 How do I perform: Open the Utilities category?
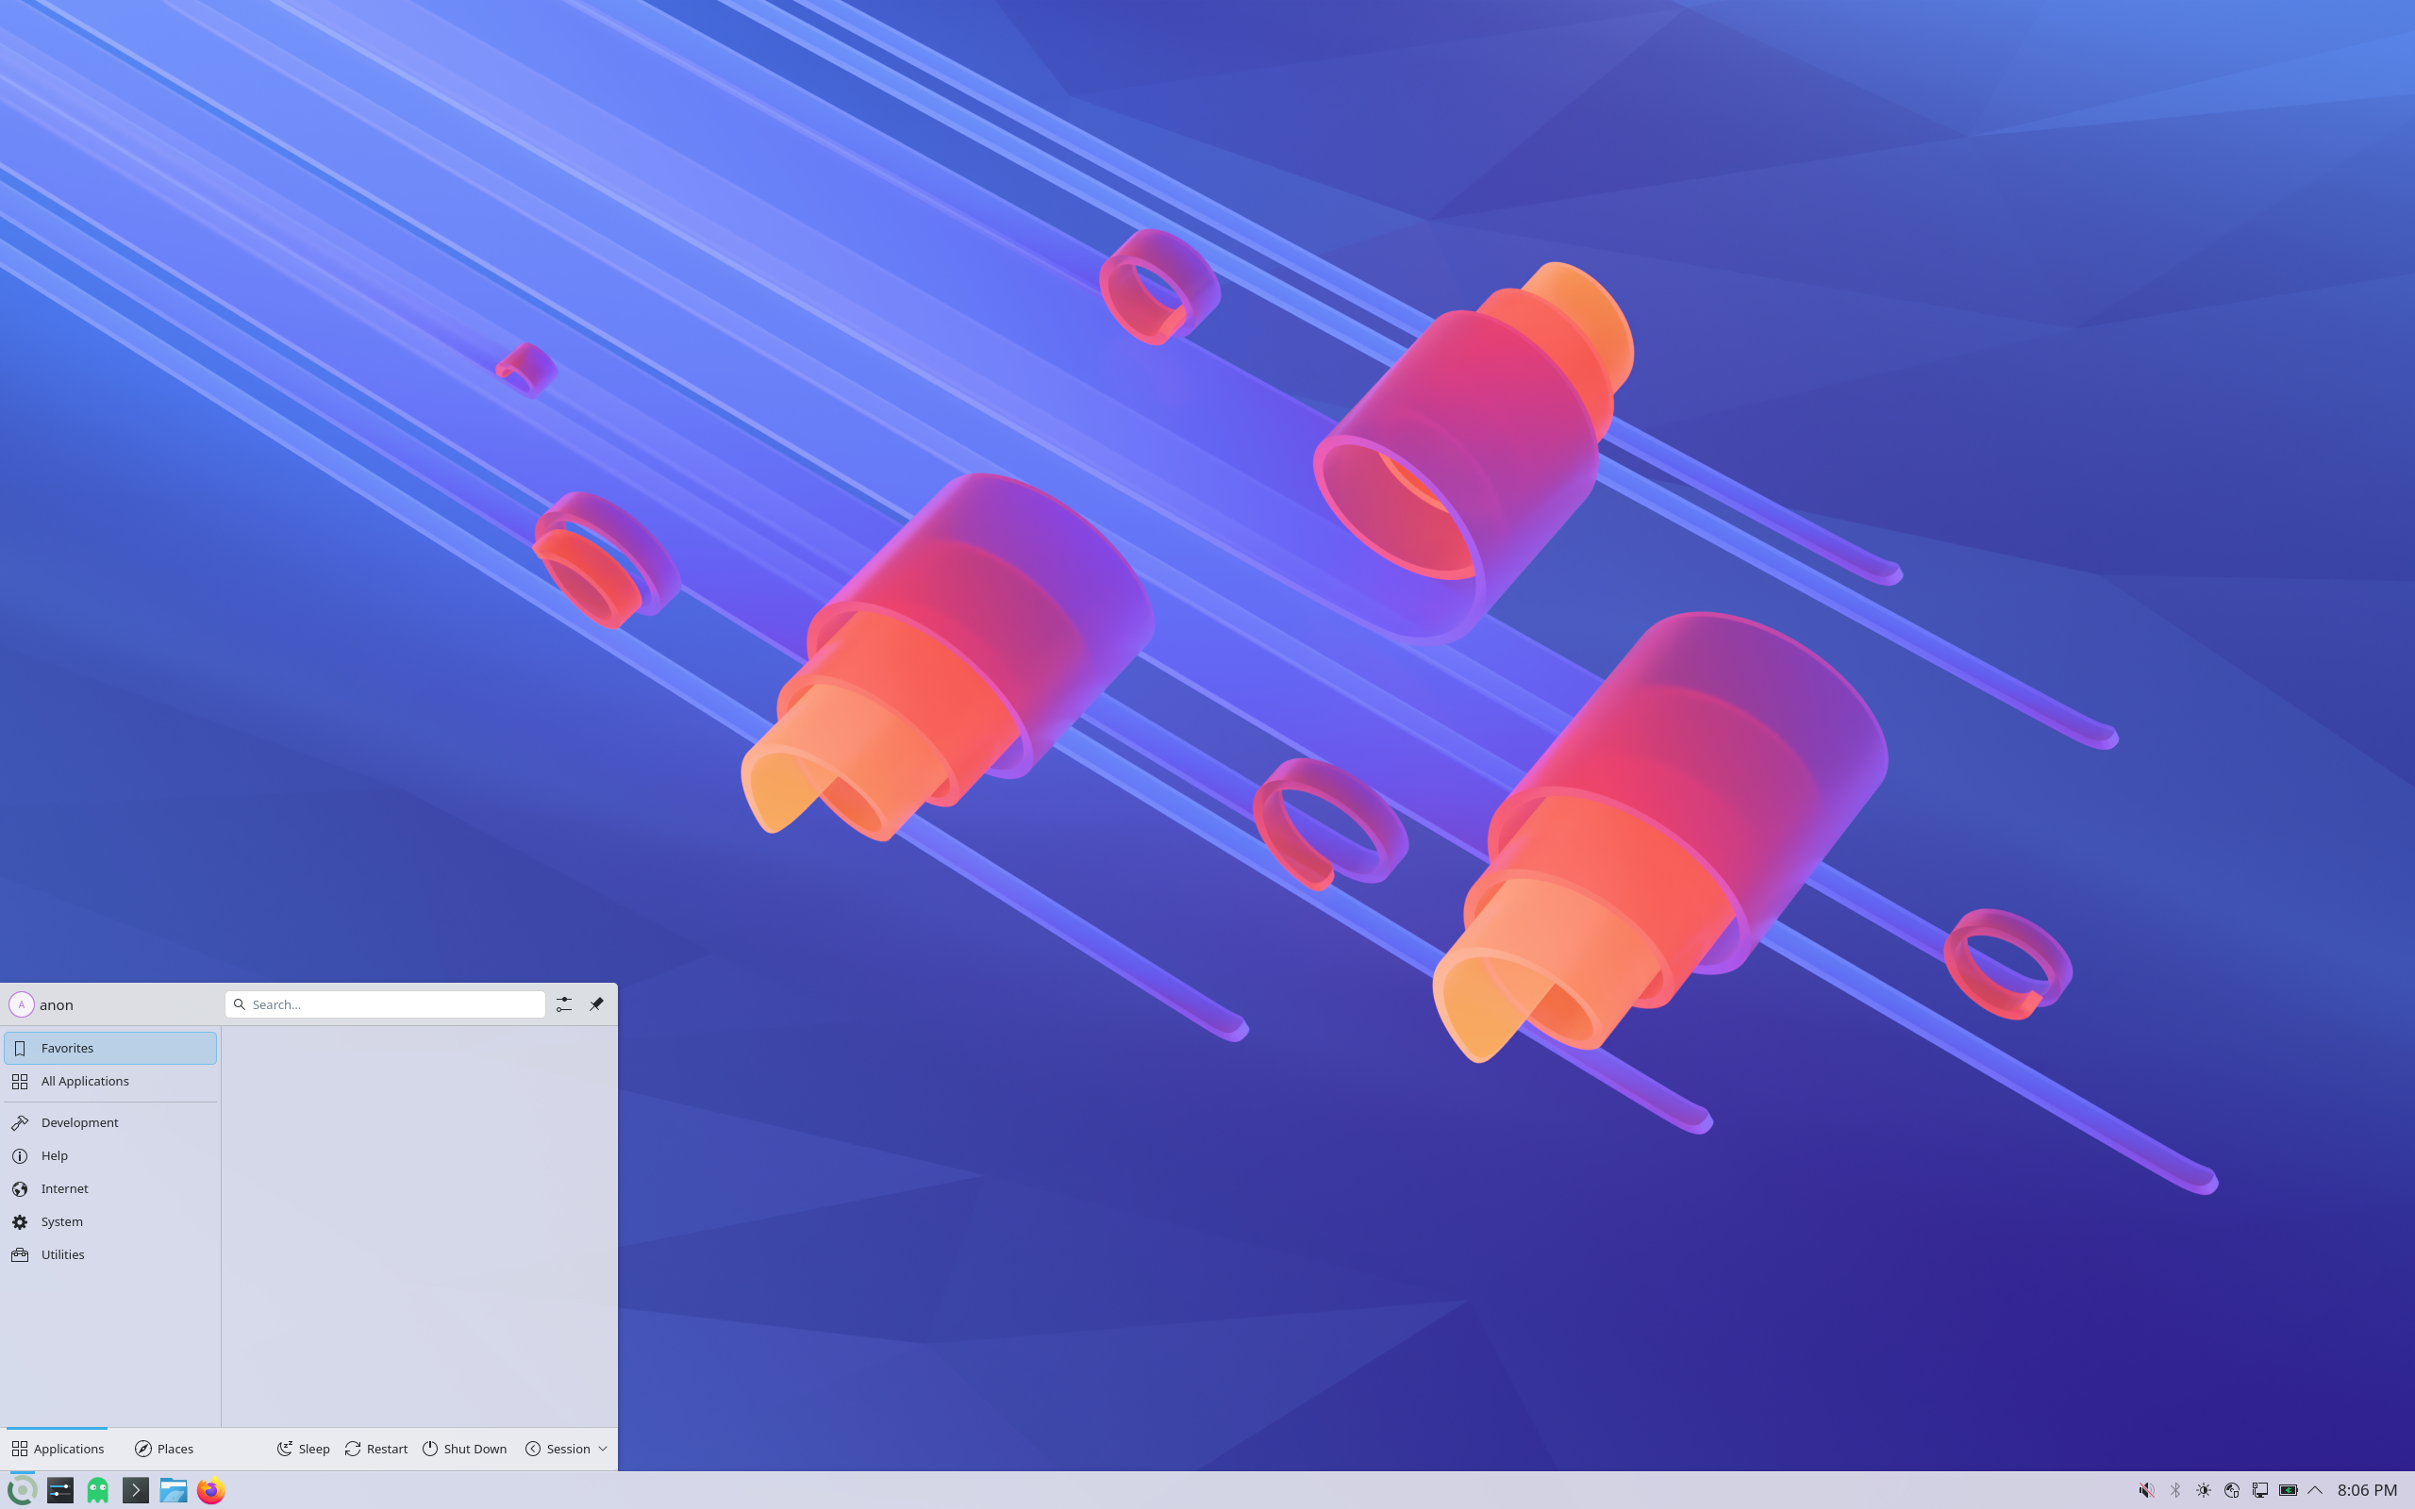point(109,1254)
